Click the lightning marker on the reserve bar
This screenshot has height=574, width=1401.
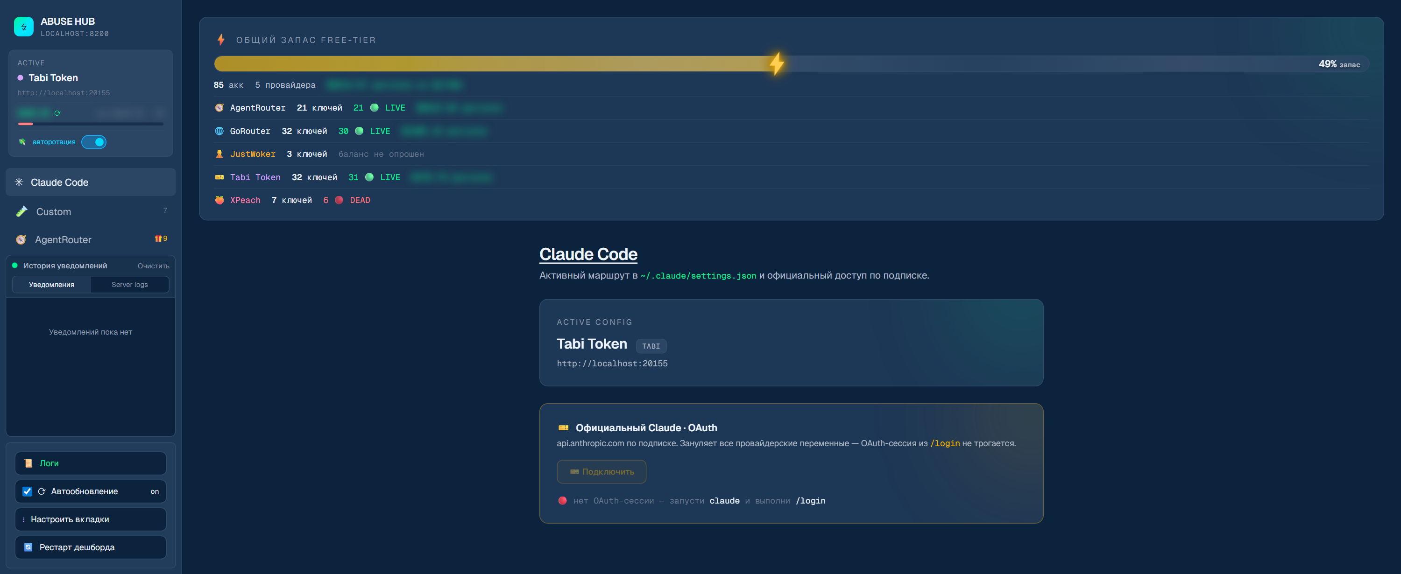pos(777,63)
